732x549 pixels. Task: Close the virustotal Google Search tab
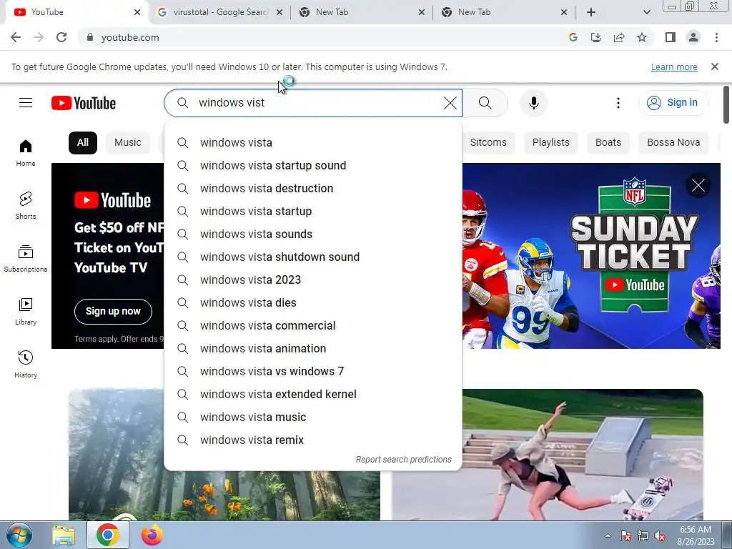pos(280,12)
